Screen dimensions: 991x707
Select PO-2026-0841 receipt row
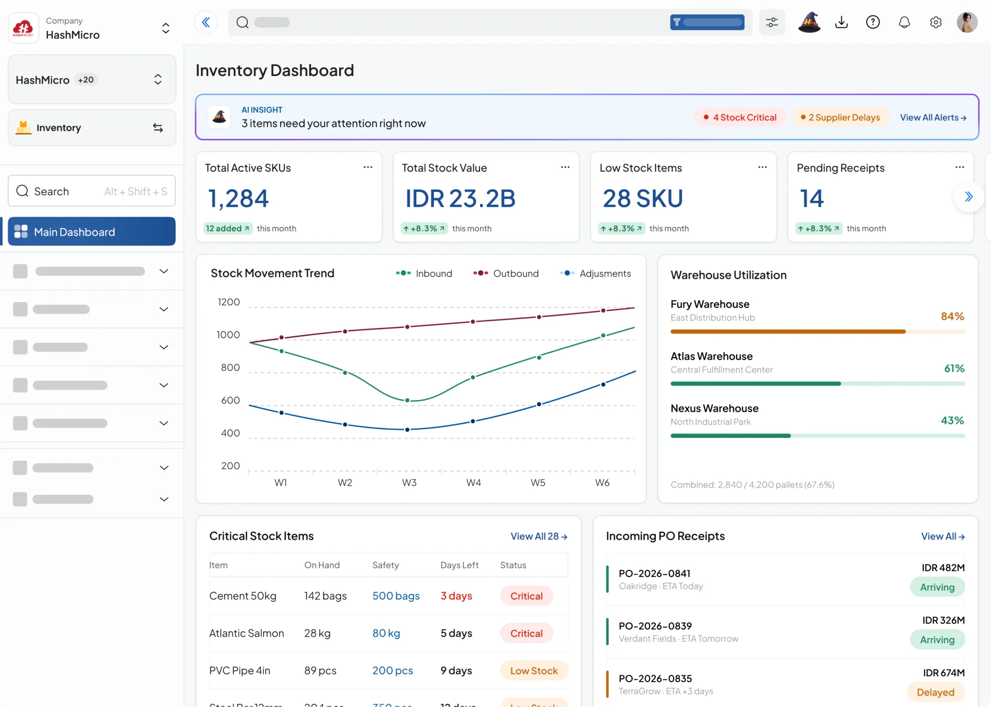tap(786, 579)
